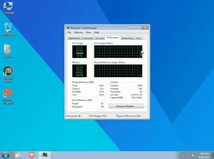
Task: Switch to the Services tab
Action: [100, 38]
